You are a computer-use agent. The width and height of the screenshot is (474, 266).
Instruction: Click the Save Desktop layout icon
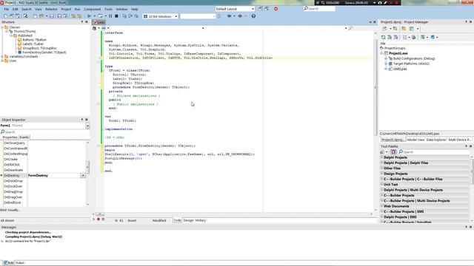(x=261, y=9)
